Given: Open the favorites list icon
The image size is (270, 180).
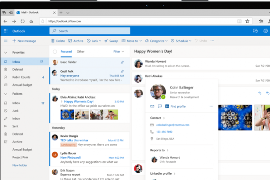Looking at the screenshot, I should click(261, 21).
